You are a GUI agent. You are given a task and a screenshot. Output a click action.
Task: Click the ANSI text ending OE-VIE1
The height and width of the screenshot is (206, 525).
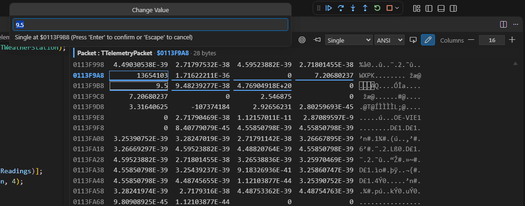pyautogui.click(x=390, y=118)
